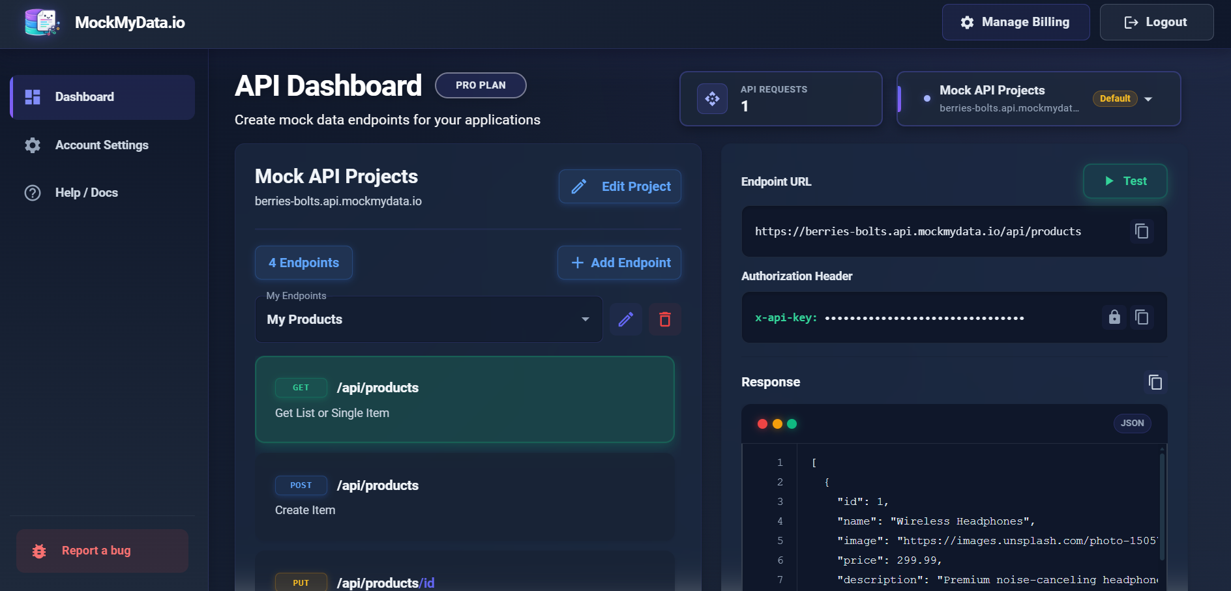Screen dimensions: 1231x591
Task: Select the GET /api/products endpoint
Action: point(464,399)
